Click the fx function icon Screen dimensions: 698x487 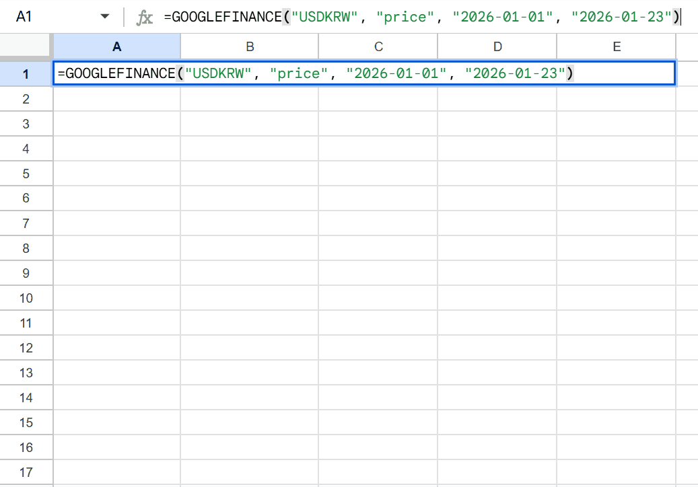pos(144,17)
